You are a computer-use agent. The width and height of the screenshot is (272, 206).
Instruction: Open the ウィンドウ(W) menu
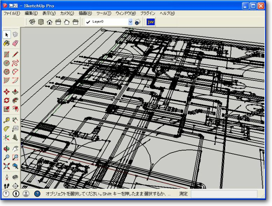126,13
